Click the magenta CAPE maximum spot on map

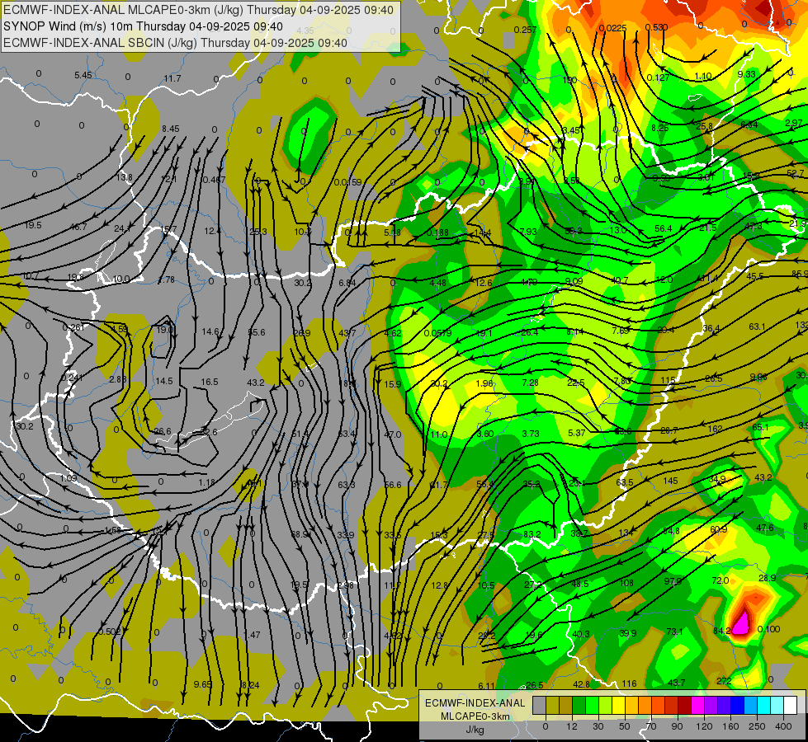(x=741, y=622)
